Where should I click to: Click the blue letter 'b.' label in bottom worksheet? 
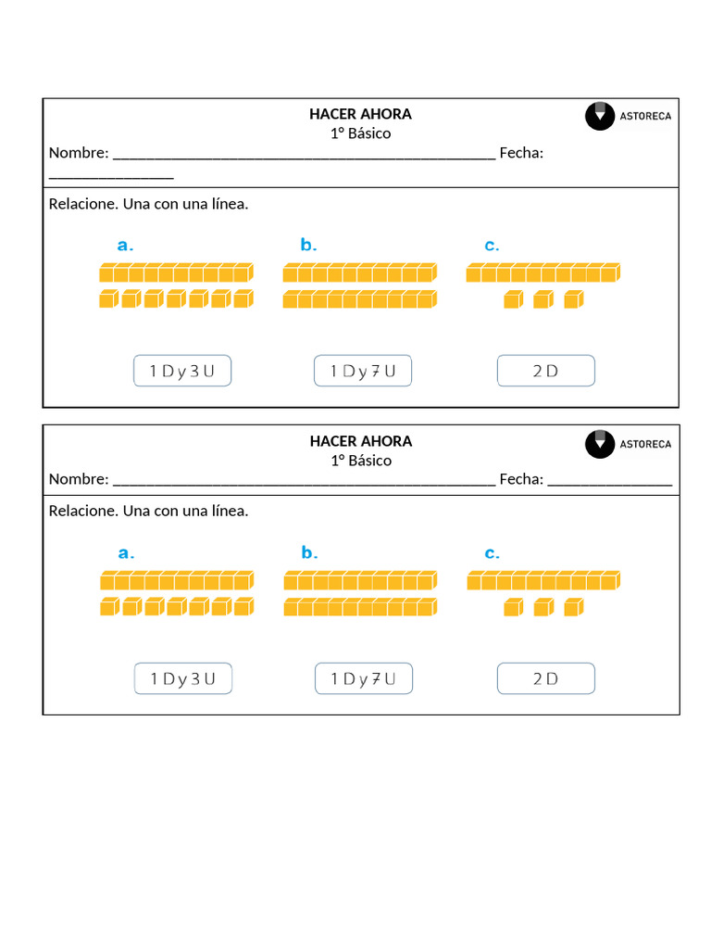309,552
